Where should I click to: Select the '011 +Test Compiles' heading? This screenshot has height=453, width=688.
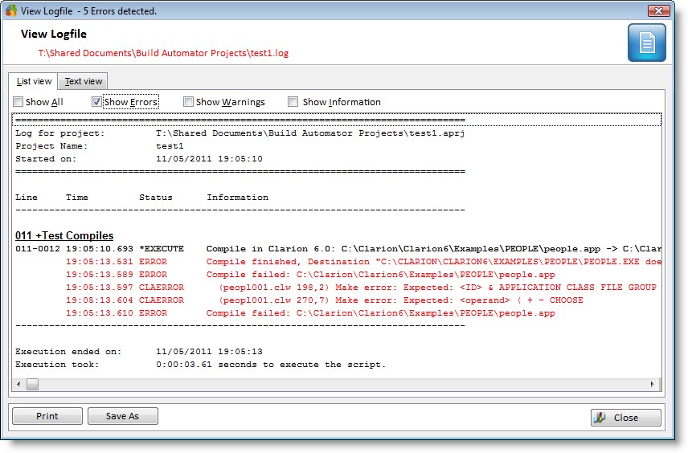click(x=64, y=235)
